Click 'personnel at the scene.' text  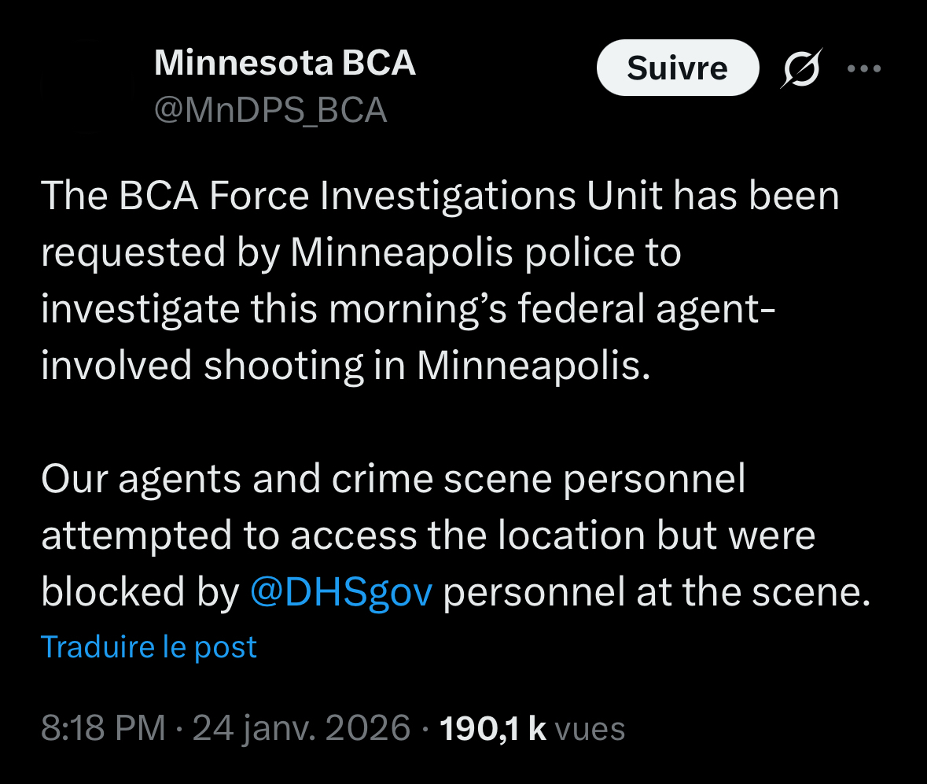(x=657, y=592)
